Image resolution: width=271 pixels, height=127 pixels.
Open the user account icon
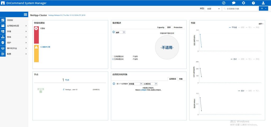(263, 3)
